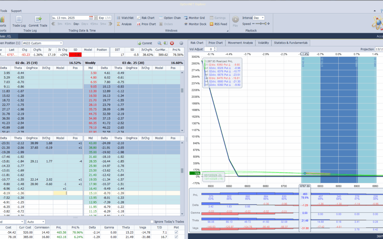
Task: Open position settings gear icon
Action: point(181,43)
